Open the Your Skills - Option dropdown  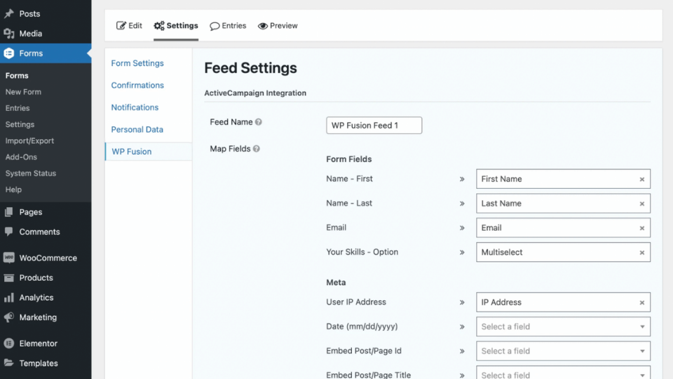(563, 252)
